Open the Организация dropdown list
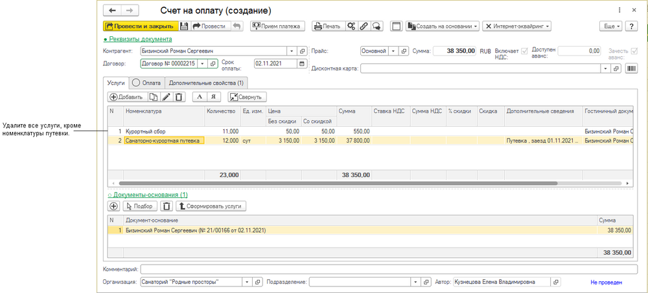The image size is (648, 293). coord(246,282)
